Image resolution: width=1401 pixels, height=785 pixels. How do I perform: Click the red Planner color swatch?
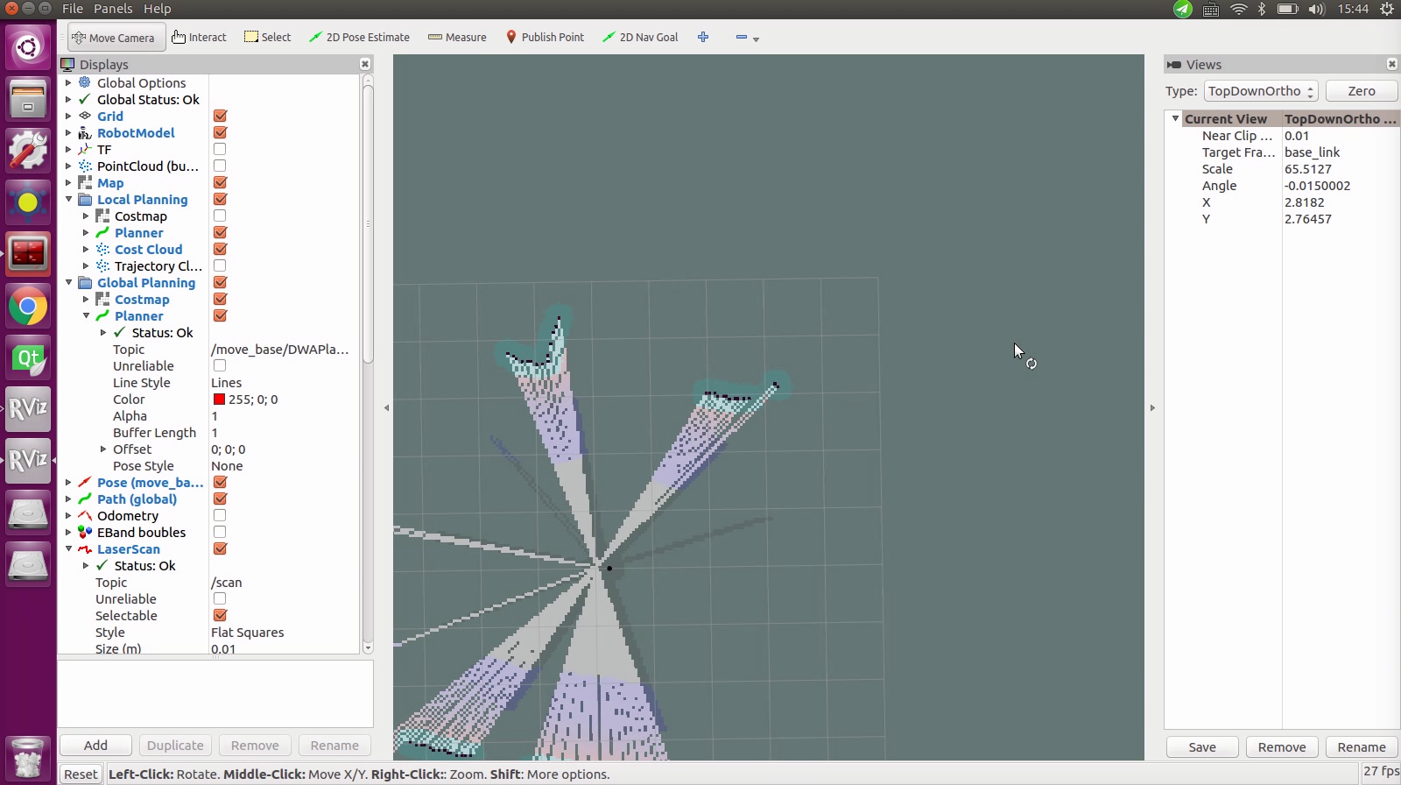219,400
